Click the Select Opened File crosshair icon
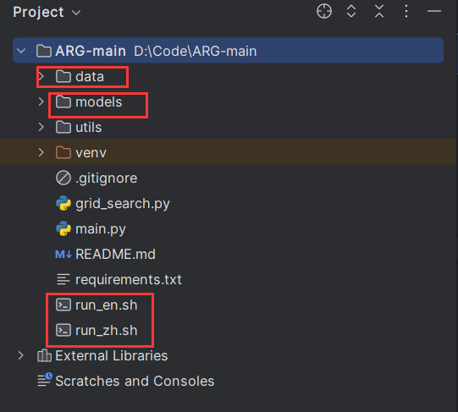Image resolution: width=458 pixels, height=412 pixels. coord(324,11)
